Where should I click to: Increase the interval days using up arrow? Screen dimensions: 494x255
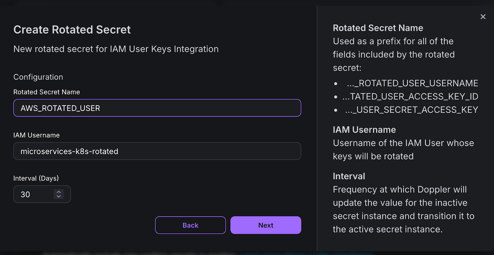pyautogui.click(x=59, y=192)
